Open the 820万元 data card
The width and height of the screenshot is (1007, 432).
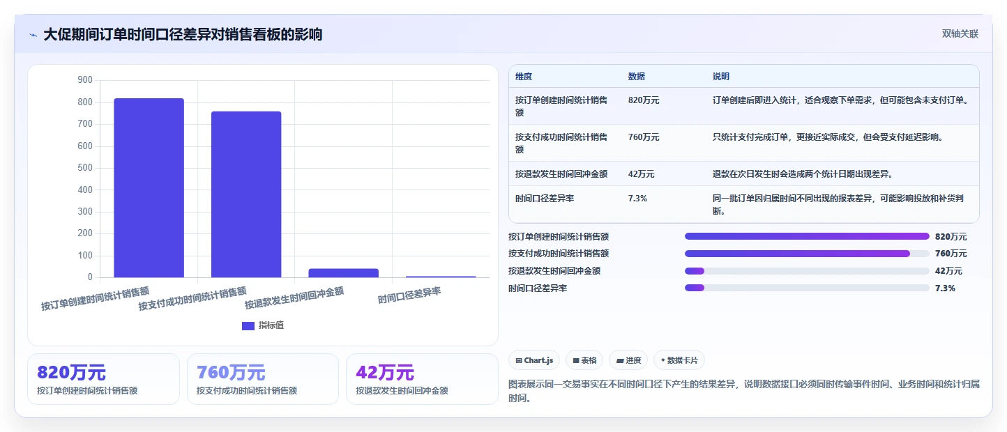103,379
